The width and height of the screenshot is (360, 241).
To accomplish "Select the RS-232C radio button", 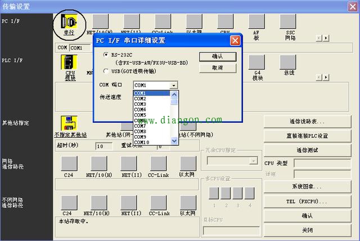I will [106, 55].
